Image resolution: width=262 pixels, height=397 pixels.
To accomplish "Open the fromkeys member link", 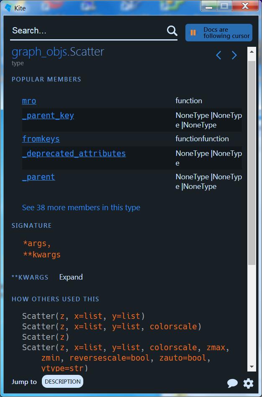I will coord(41,139).
